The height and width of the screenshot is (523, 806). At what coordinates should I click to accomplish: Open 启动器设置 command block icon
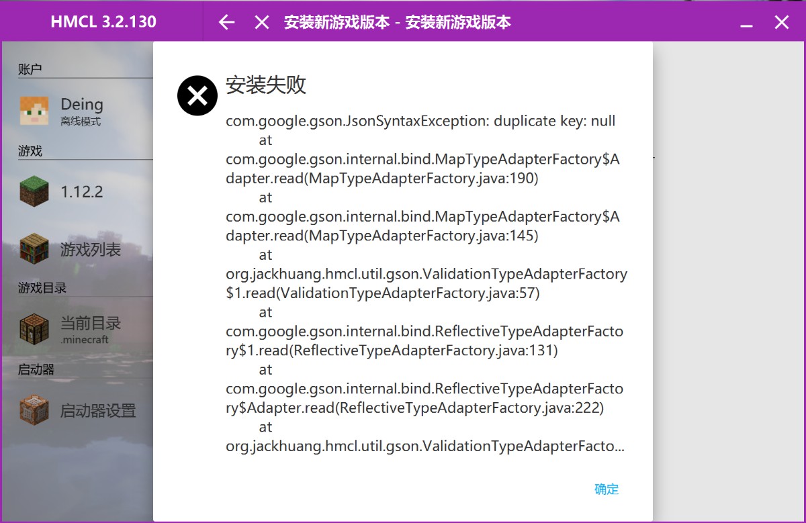[x=34, y=410]
